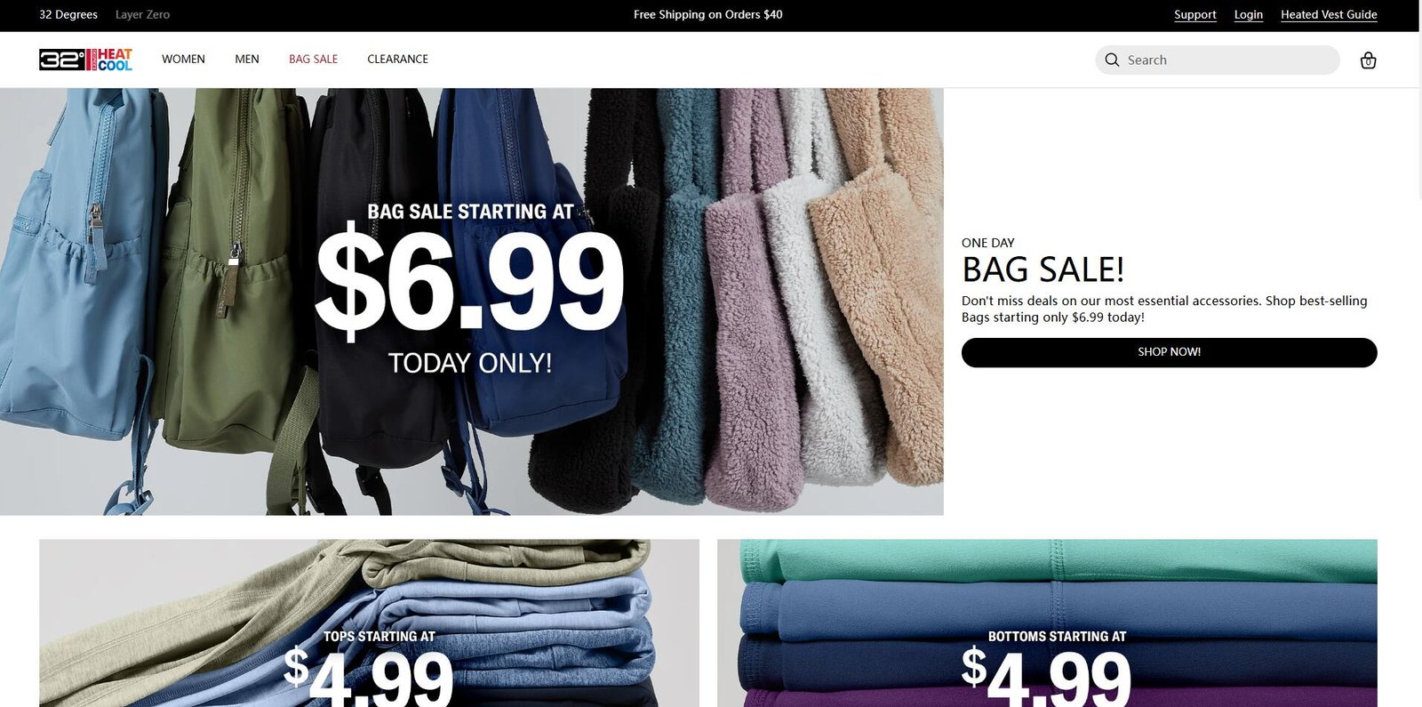
Task: Open the Heated Vest Guide link
Action: pyautogui.click(x=1329, y=14)
